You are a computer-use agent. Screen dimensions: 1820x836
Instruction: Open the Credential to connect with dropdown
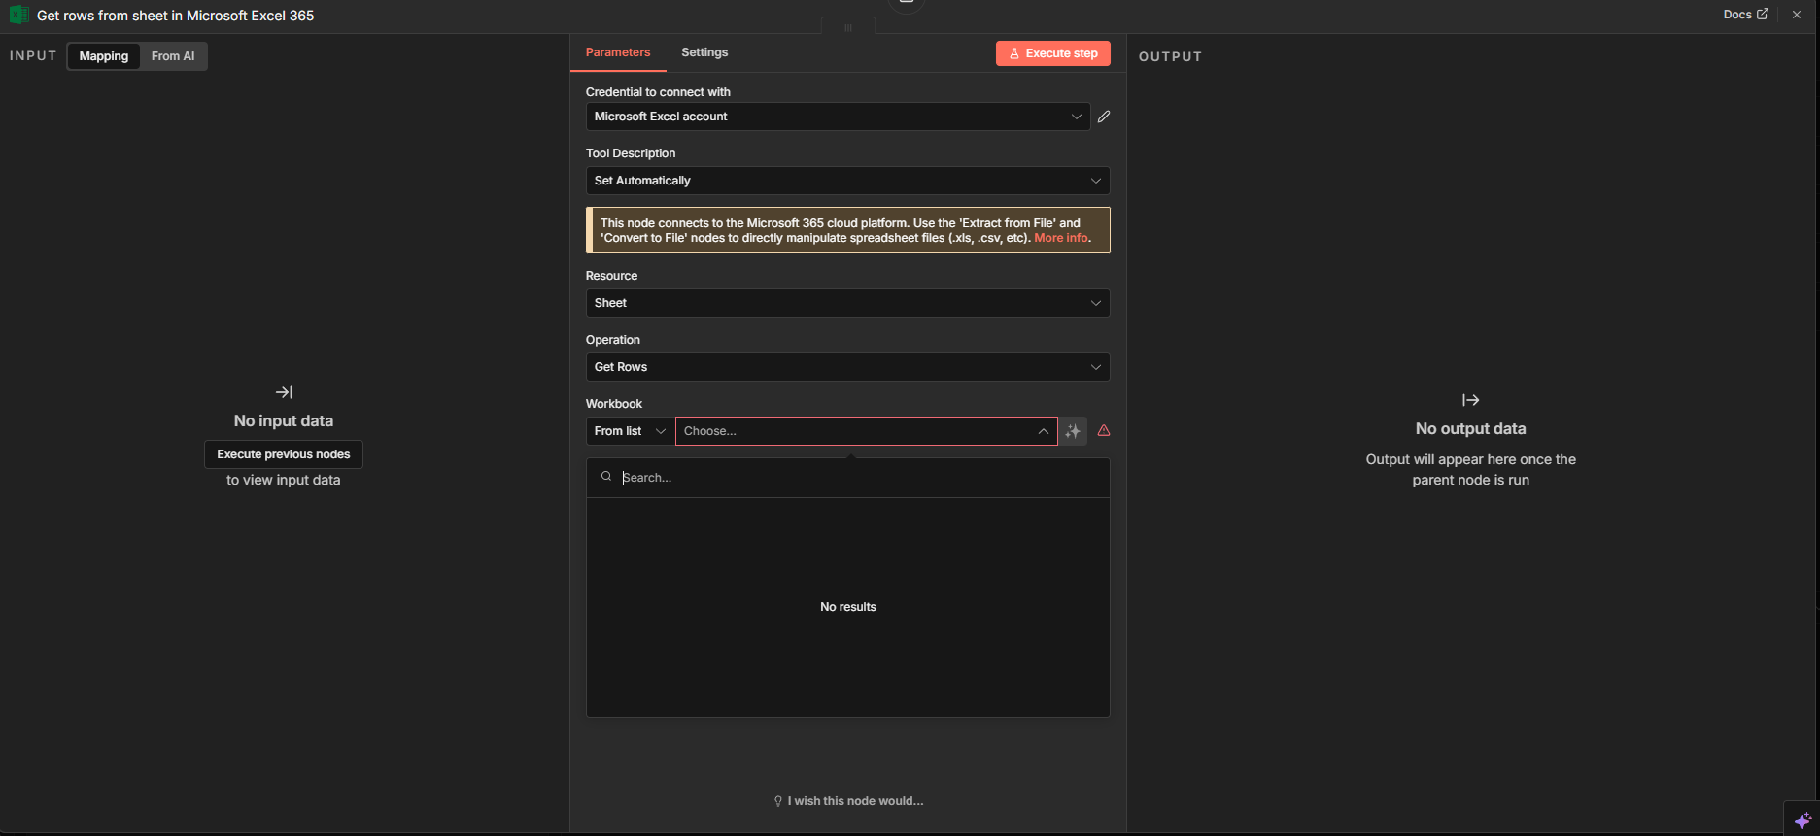coord(837,117)
